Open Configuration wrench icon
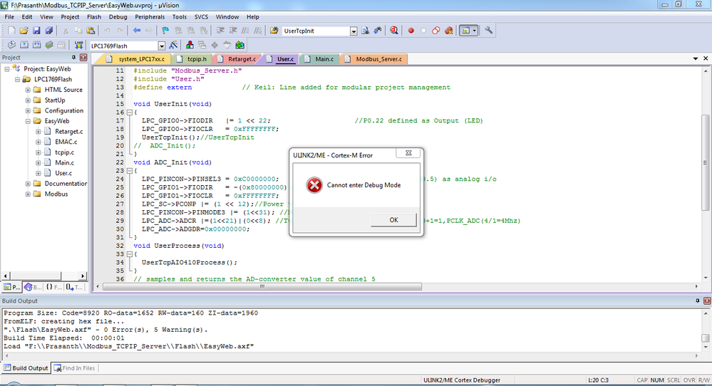Viewport: 712px width, 386px height. [x=489, y=31]
